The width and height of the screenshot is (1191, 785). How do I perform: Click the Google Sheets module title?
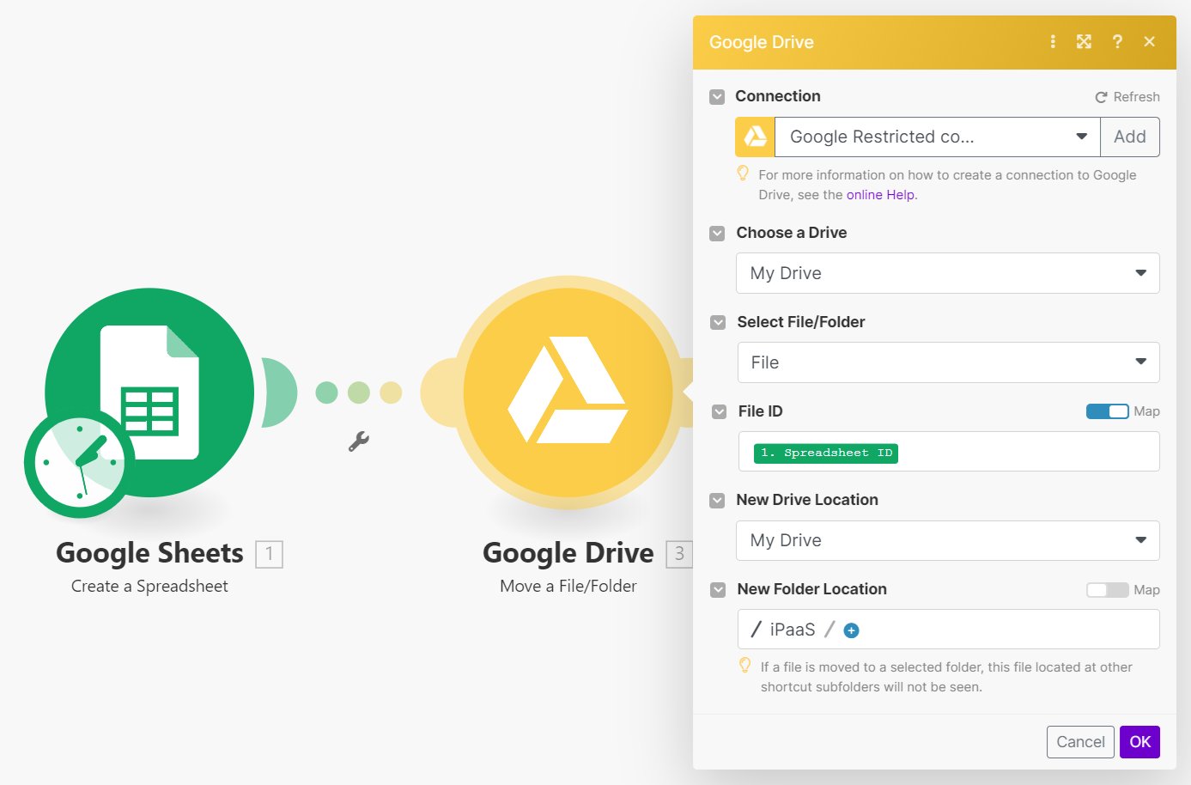coord(149,553)
